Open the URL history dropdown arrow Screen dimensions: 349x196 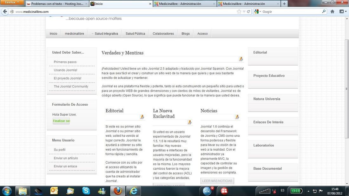pyautogui.click(x=244, y=11)
